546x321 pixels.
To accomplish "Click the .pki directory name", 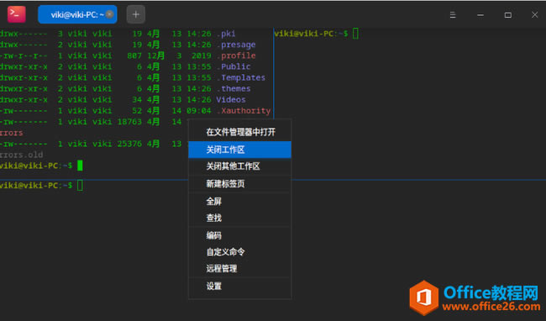I will pos(226,34).
